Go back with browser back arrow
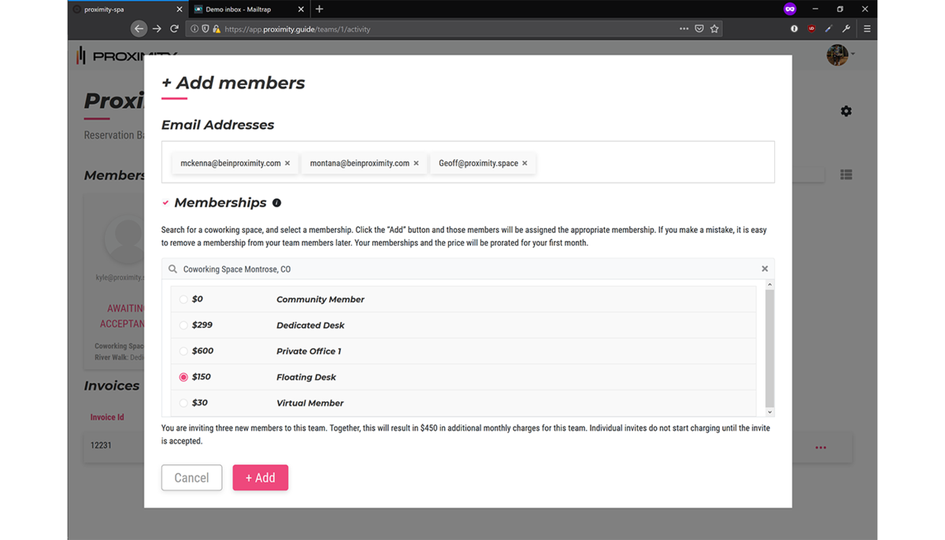 (x=139, y=29)
